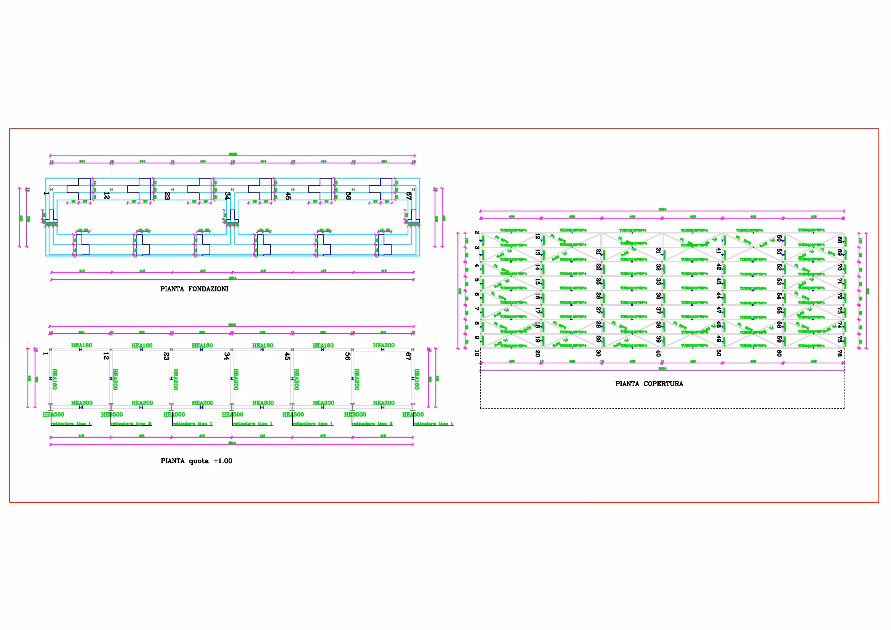Pick node number 68 in roof plan

coord(840,240)
